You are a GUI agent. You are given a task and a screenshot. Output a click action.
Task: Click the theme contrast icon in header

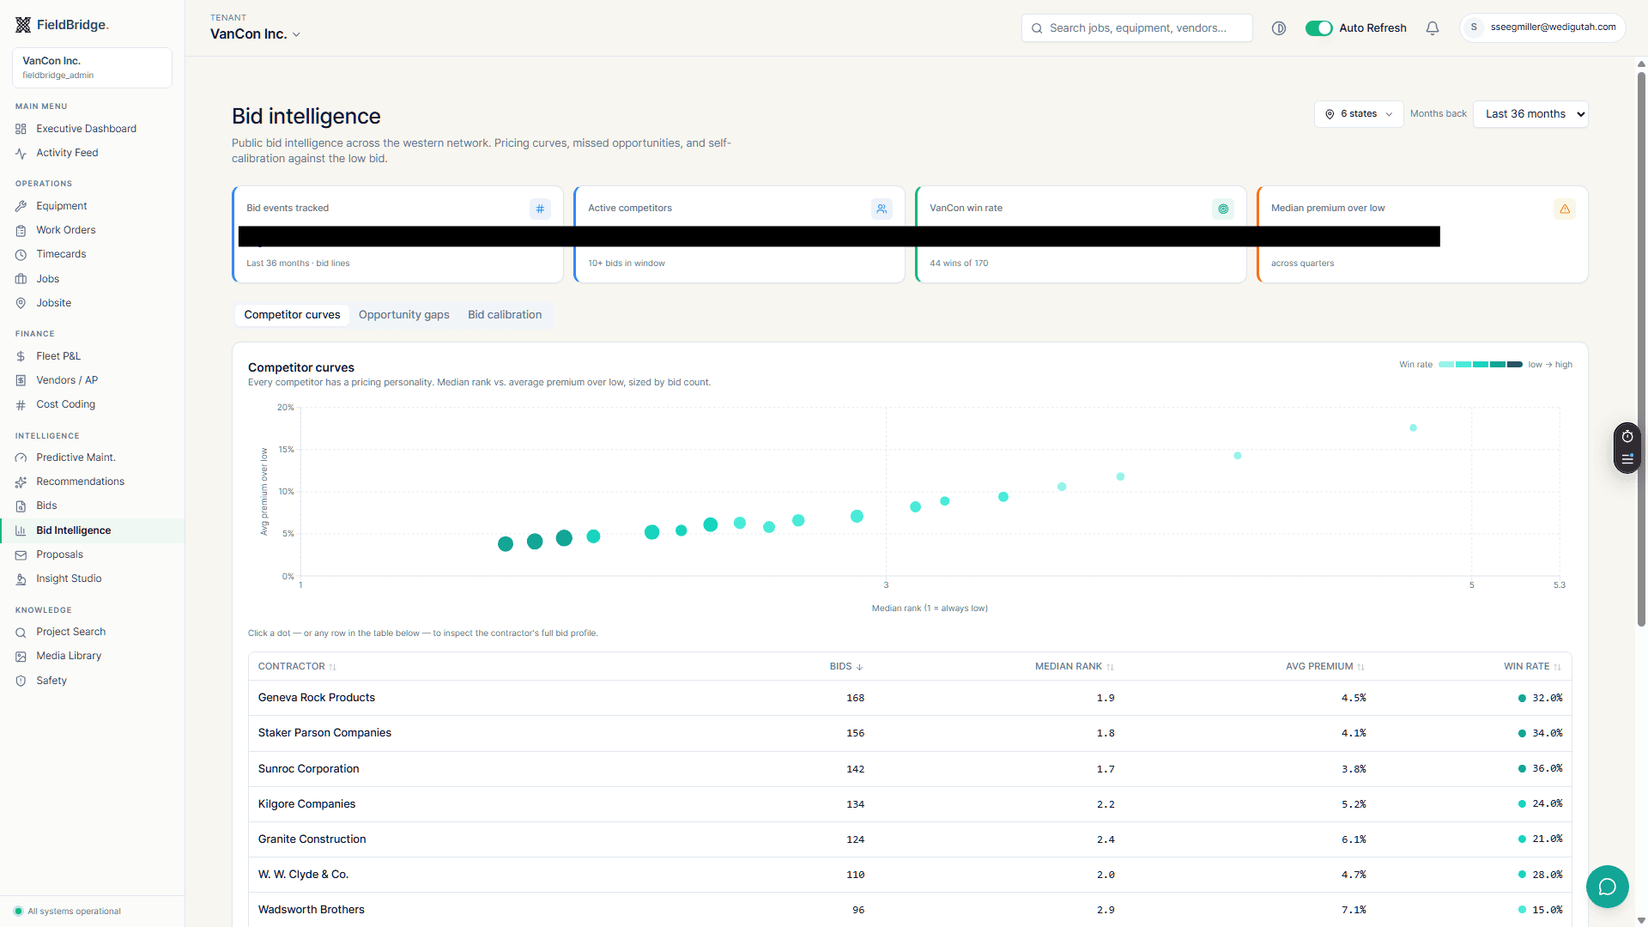pos(1279,28)
